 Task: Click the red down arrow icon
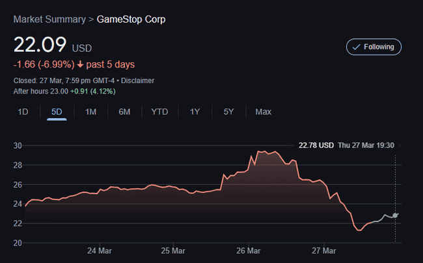pyautogui.click(x=80, y=64)
